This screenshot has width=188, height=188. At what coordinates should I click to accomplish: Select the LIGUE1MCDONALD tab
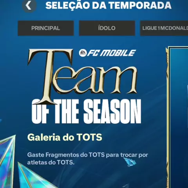pyautogui.click(x=164, y=28)
